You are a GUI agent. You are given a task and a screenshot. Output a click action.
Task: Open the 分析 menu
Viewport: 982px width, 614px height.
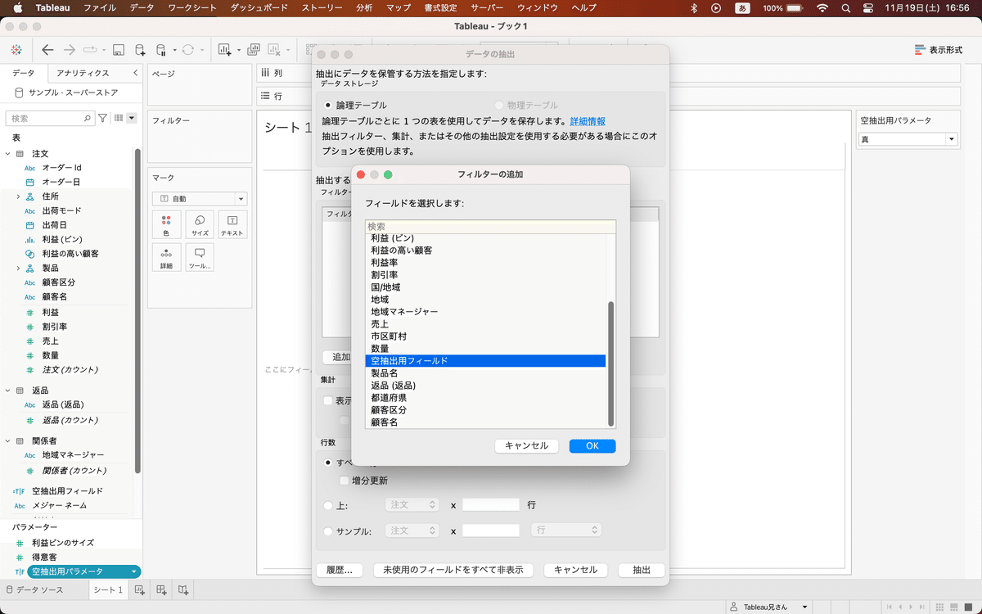(364, 7)
